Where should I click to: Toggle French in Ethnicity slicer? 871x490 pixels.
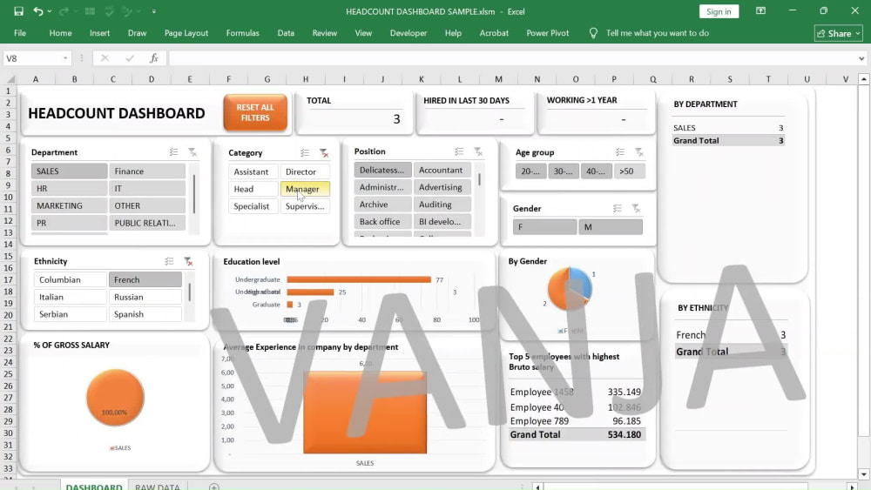tap(145, 279)
